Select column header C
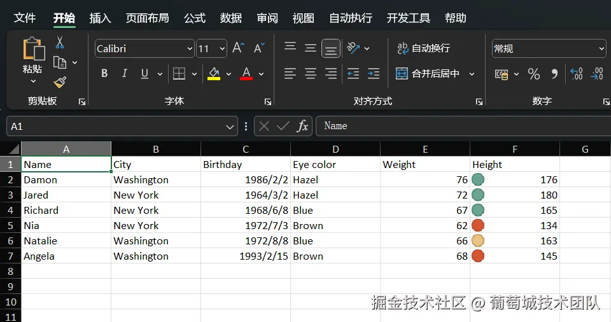 pos(246,149)
